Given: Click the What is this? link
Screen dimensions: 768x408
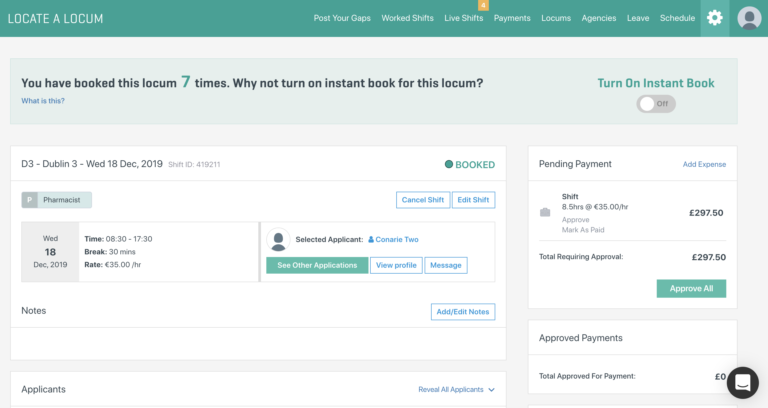Looking at the screenshot, I should [x=43, y=101].
